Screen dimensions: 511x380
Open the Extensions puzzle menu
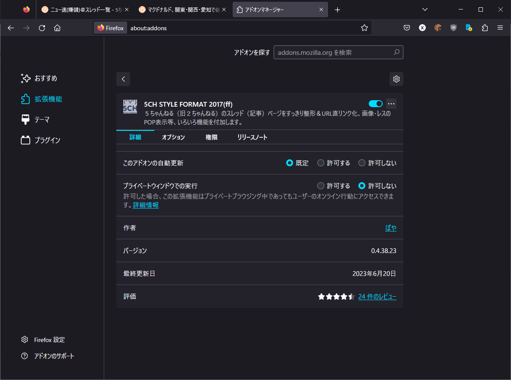tap(485, 28)
